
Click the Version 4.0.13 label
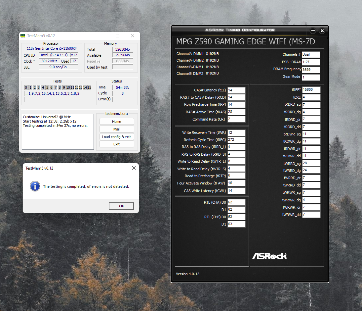tap(187, 274)
